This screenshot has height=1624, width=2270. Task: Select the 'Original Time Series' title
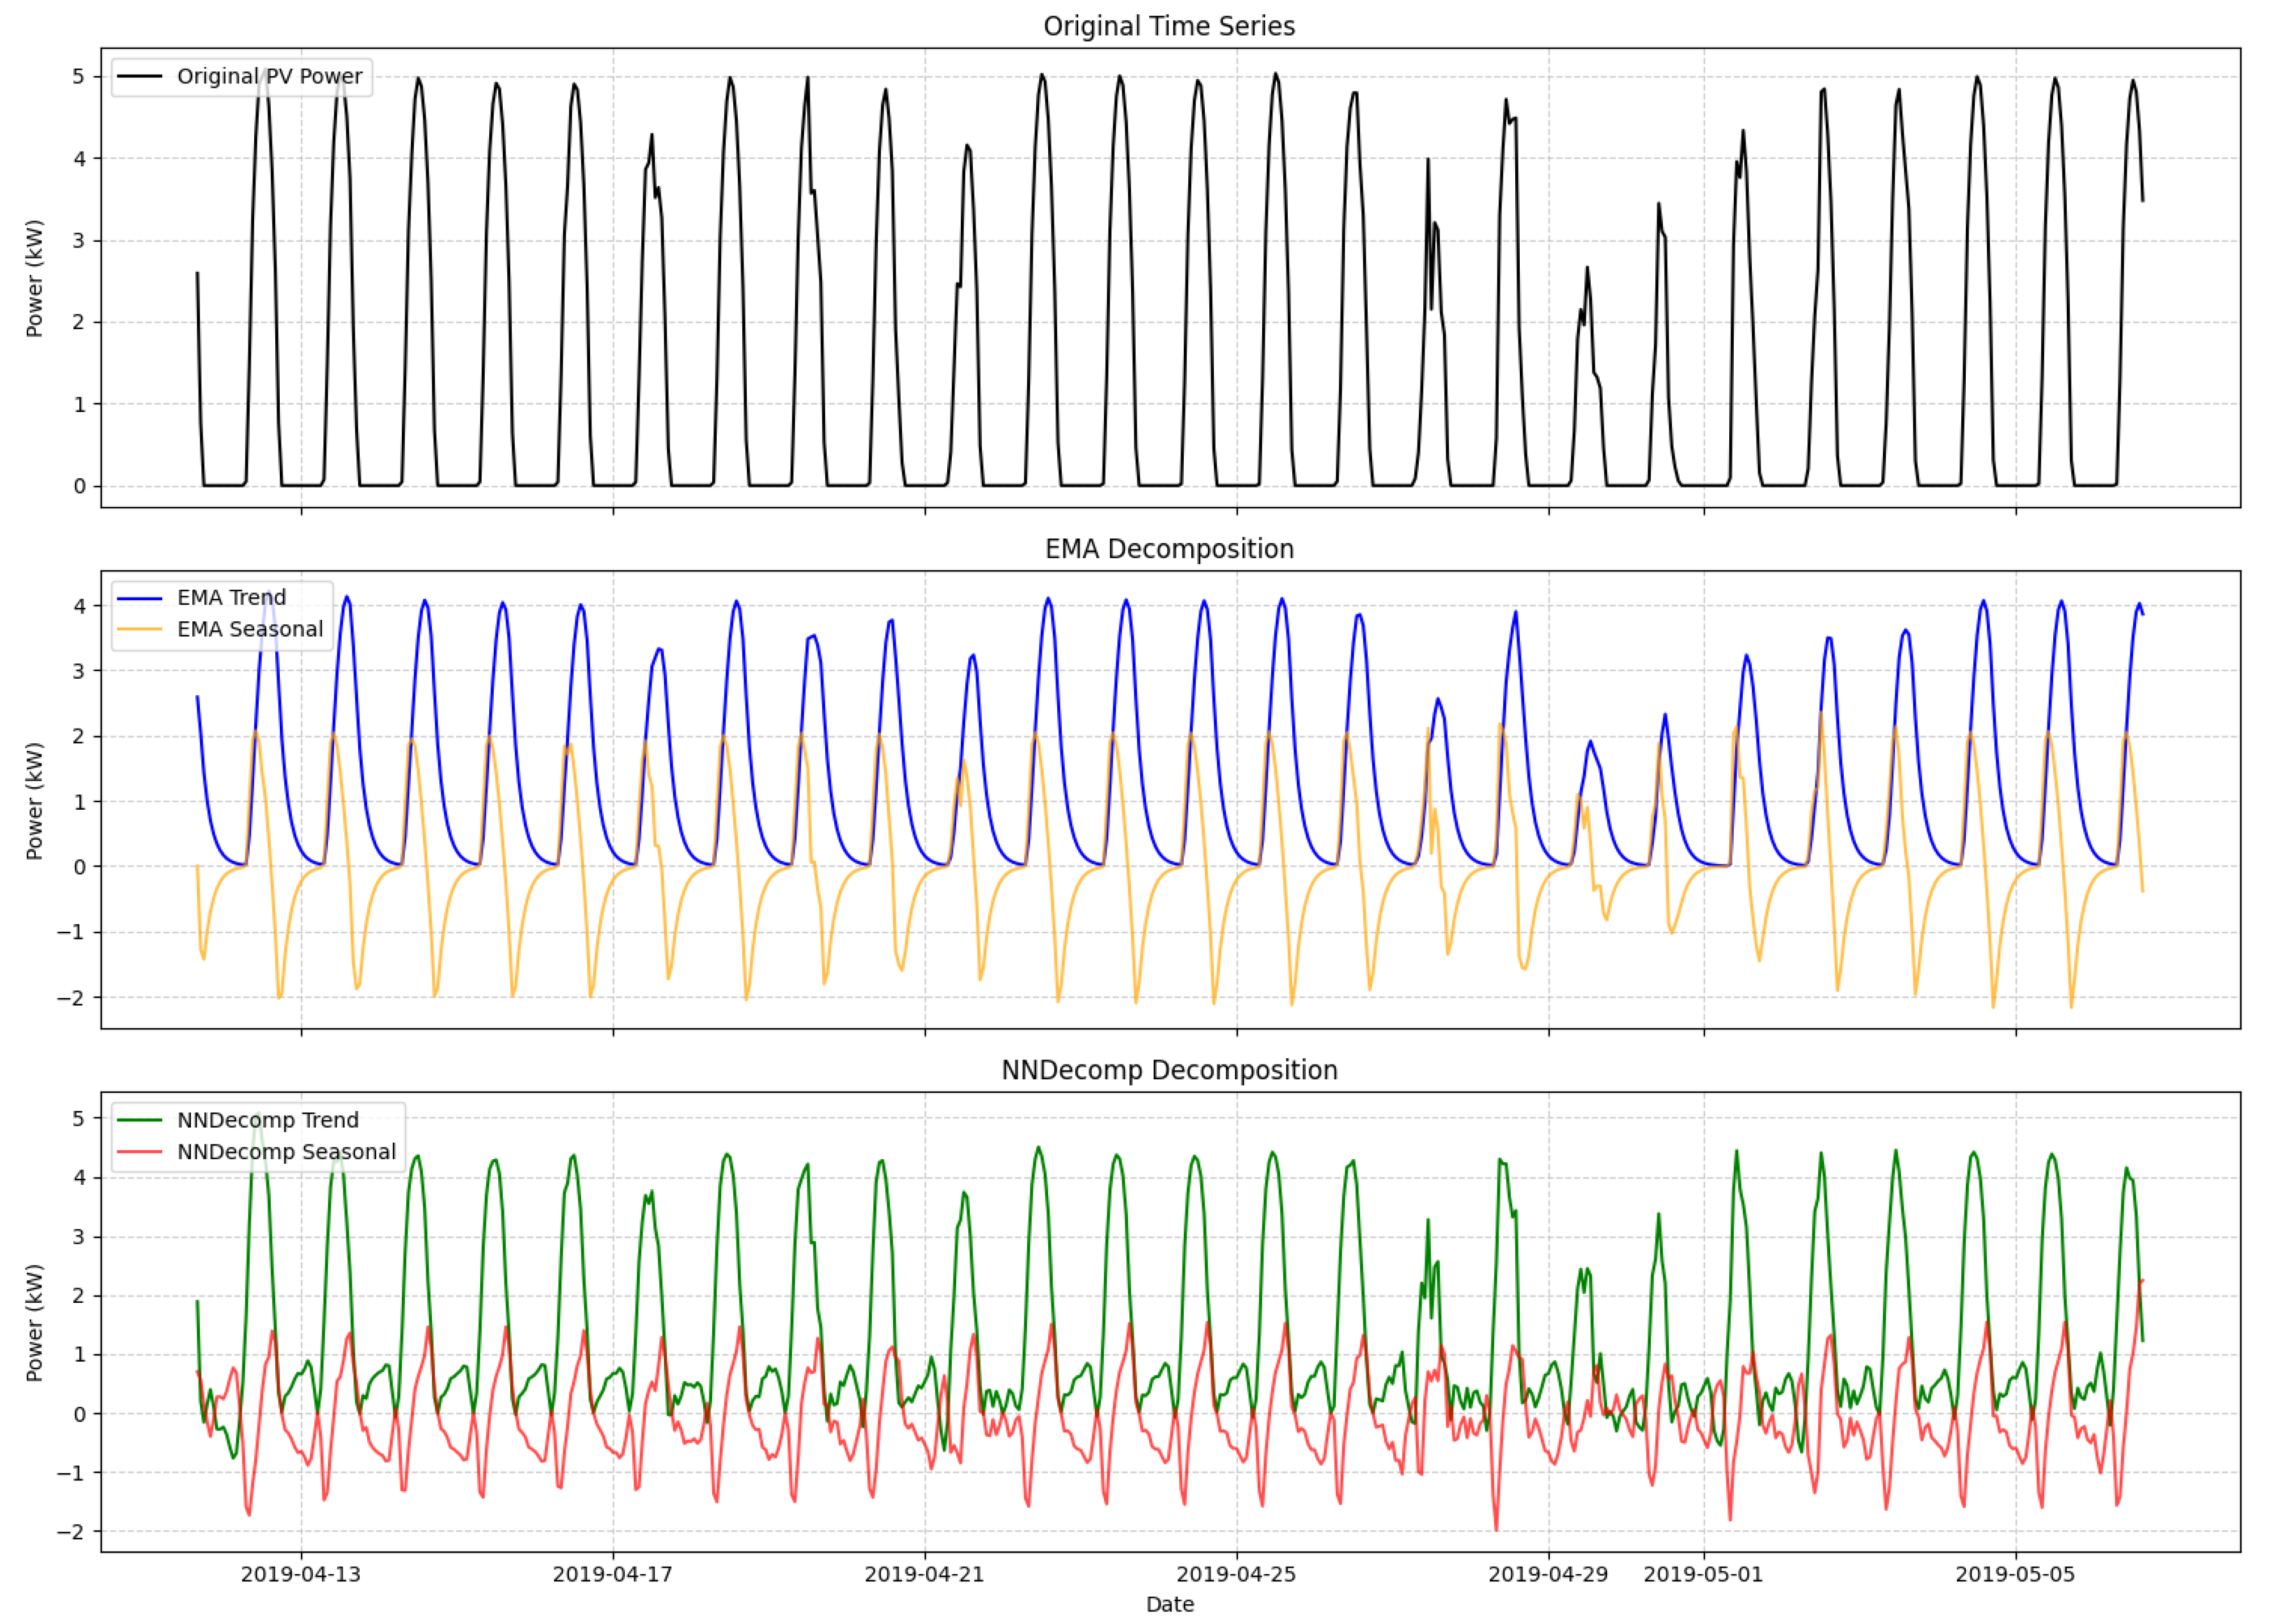[x=1169, y=26]
